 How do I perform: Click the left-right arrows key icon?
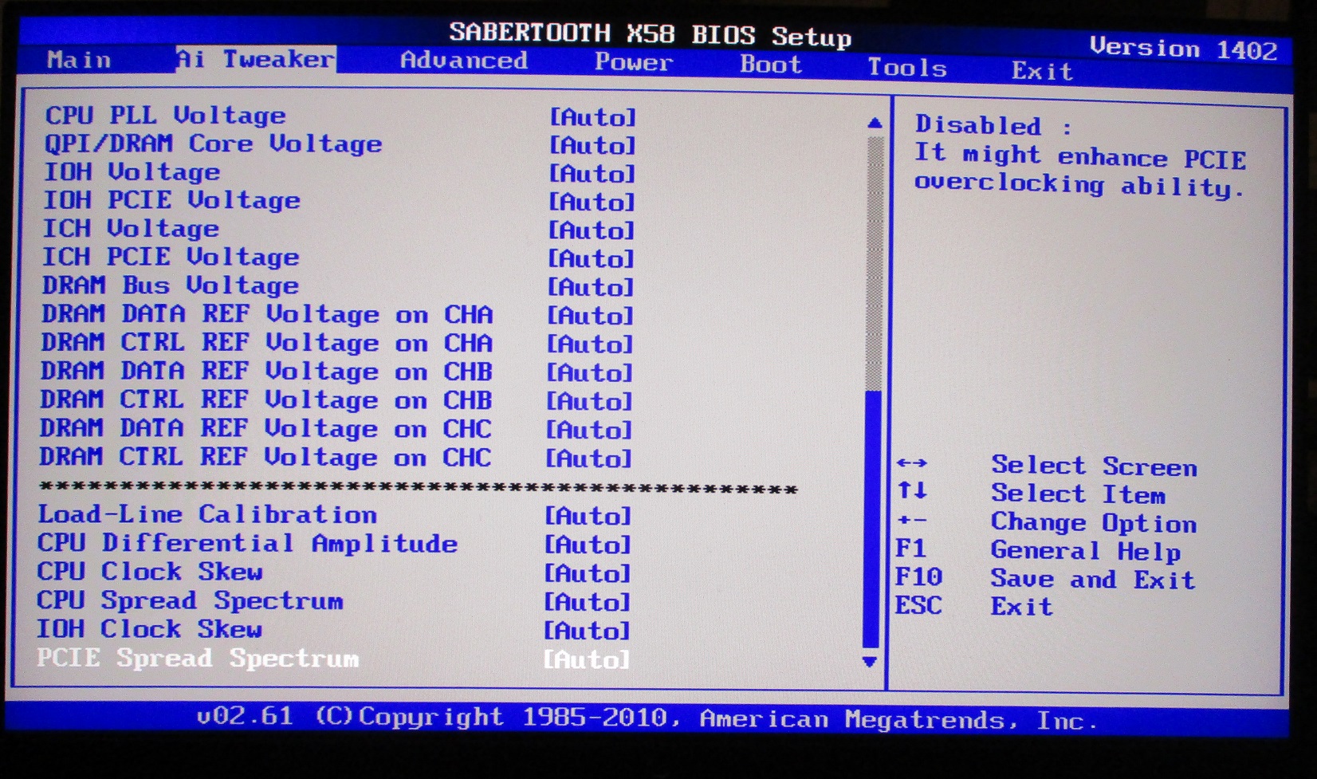[x=912, y=463]
